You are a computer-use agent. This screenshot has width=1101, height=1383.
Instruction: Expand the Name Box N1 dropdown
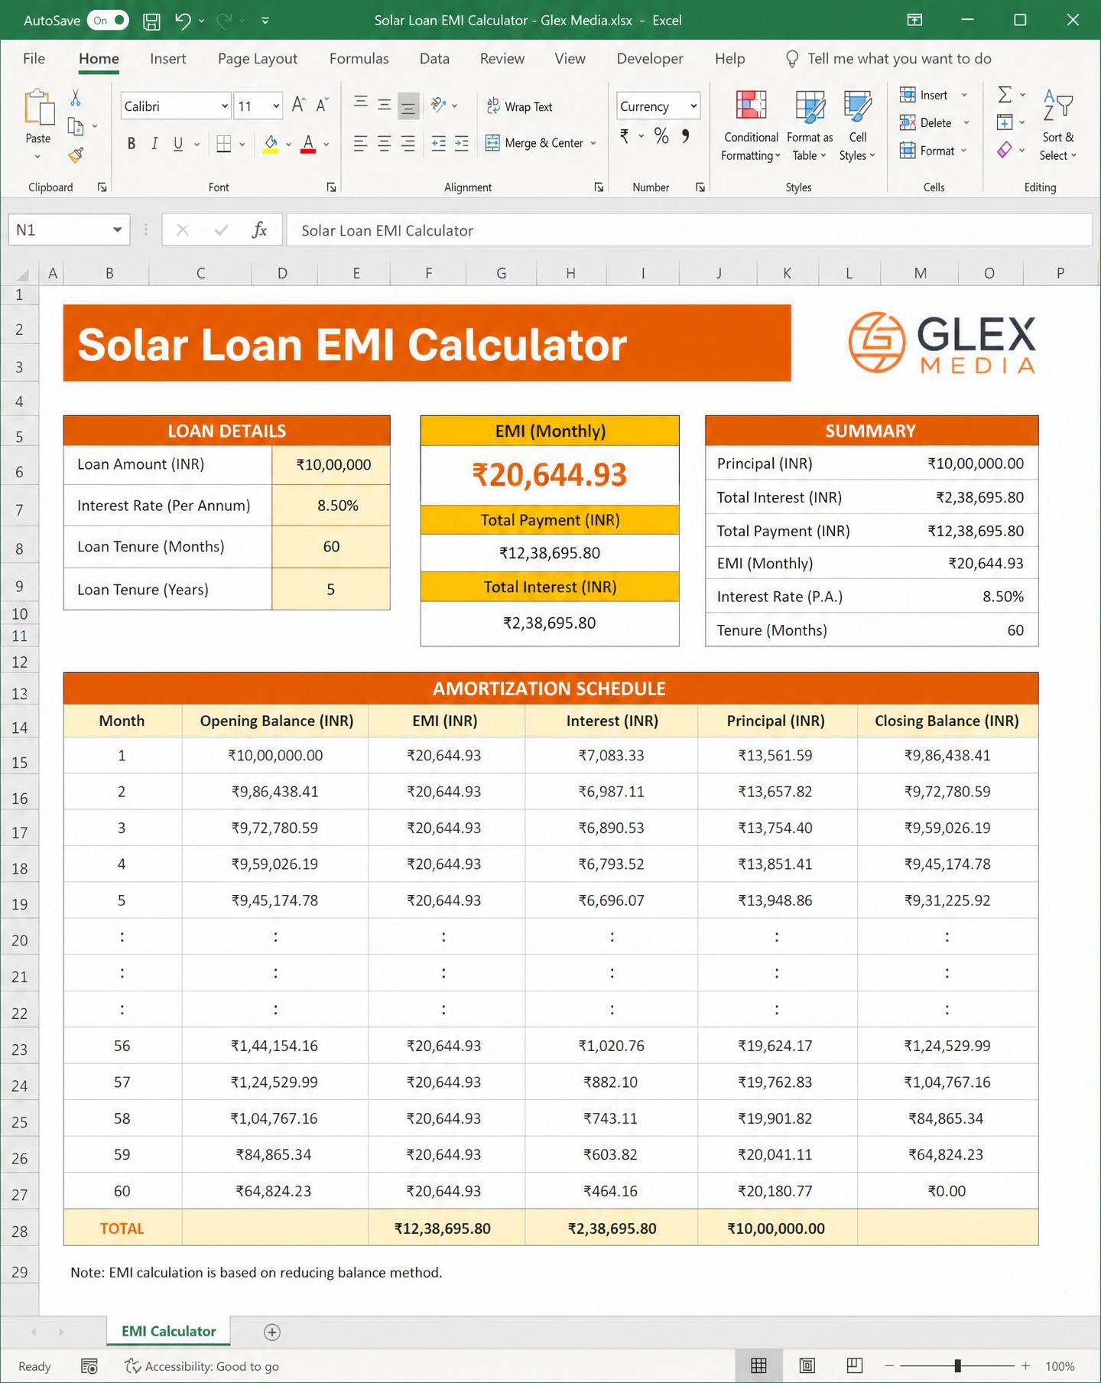[x=117, y=229]
